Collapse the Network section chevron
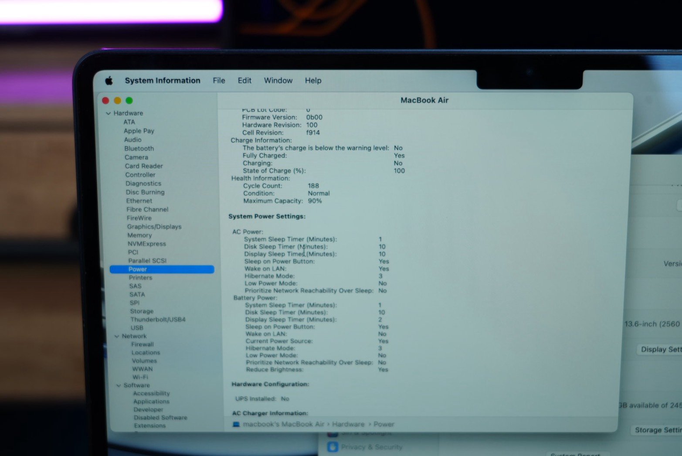This screenshot has height=456, width=682. coord(117,336)
